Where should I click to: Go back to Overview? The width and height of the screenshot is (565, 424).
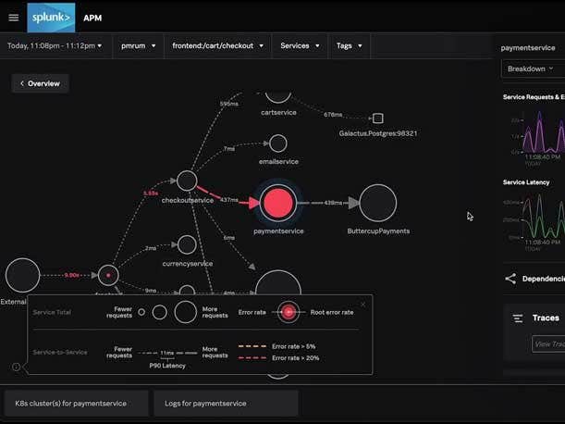[40, 83]
